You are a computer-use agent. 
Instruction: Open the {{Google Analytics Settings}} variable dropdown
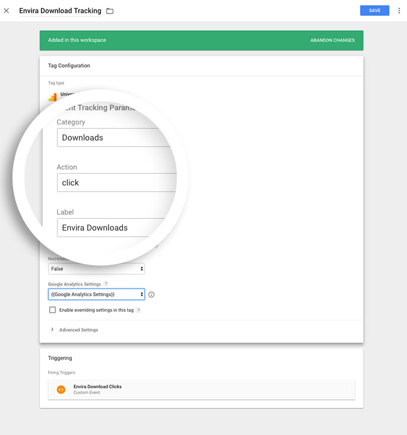(x=96, y=295)
